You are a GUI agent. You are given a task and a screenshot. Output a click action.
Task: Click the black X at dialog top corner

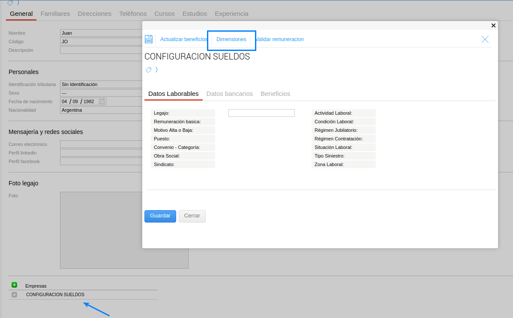pyautogui.click(x=493, y=26)
